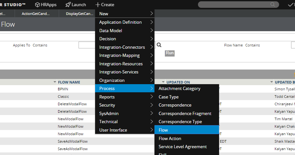The width and height of the screenshot is (295, 155).
Task: Click the Classic flow name
Action: [63, 97]
